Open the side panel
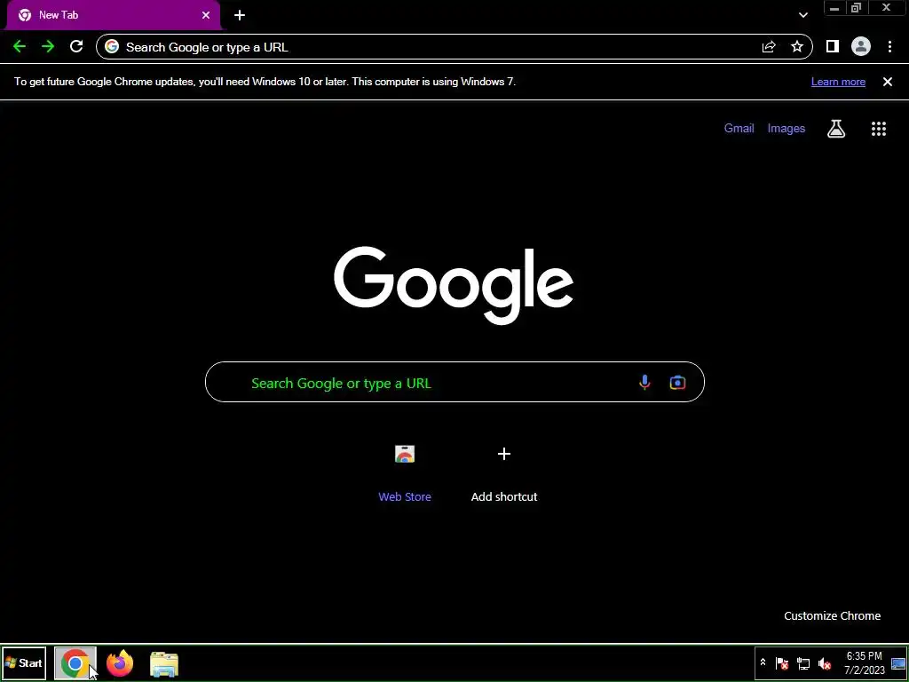Screen dimensions: 909x682 coord(833,47)
